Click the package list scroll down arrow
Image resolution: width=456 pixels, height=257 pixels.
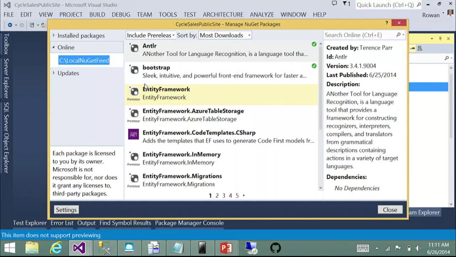[320, 188]
